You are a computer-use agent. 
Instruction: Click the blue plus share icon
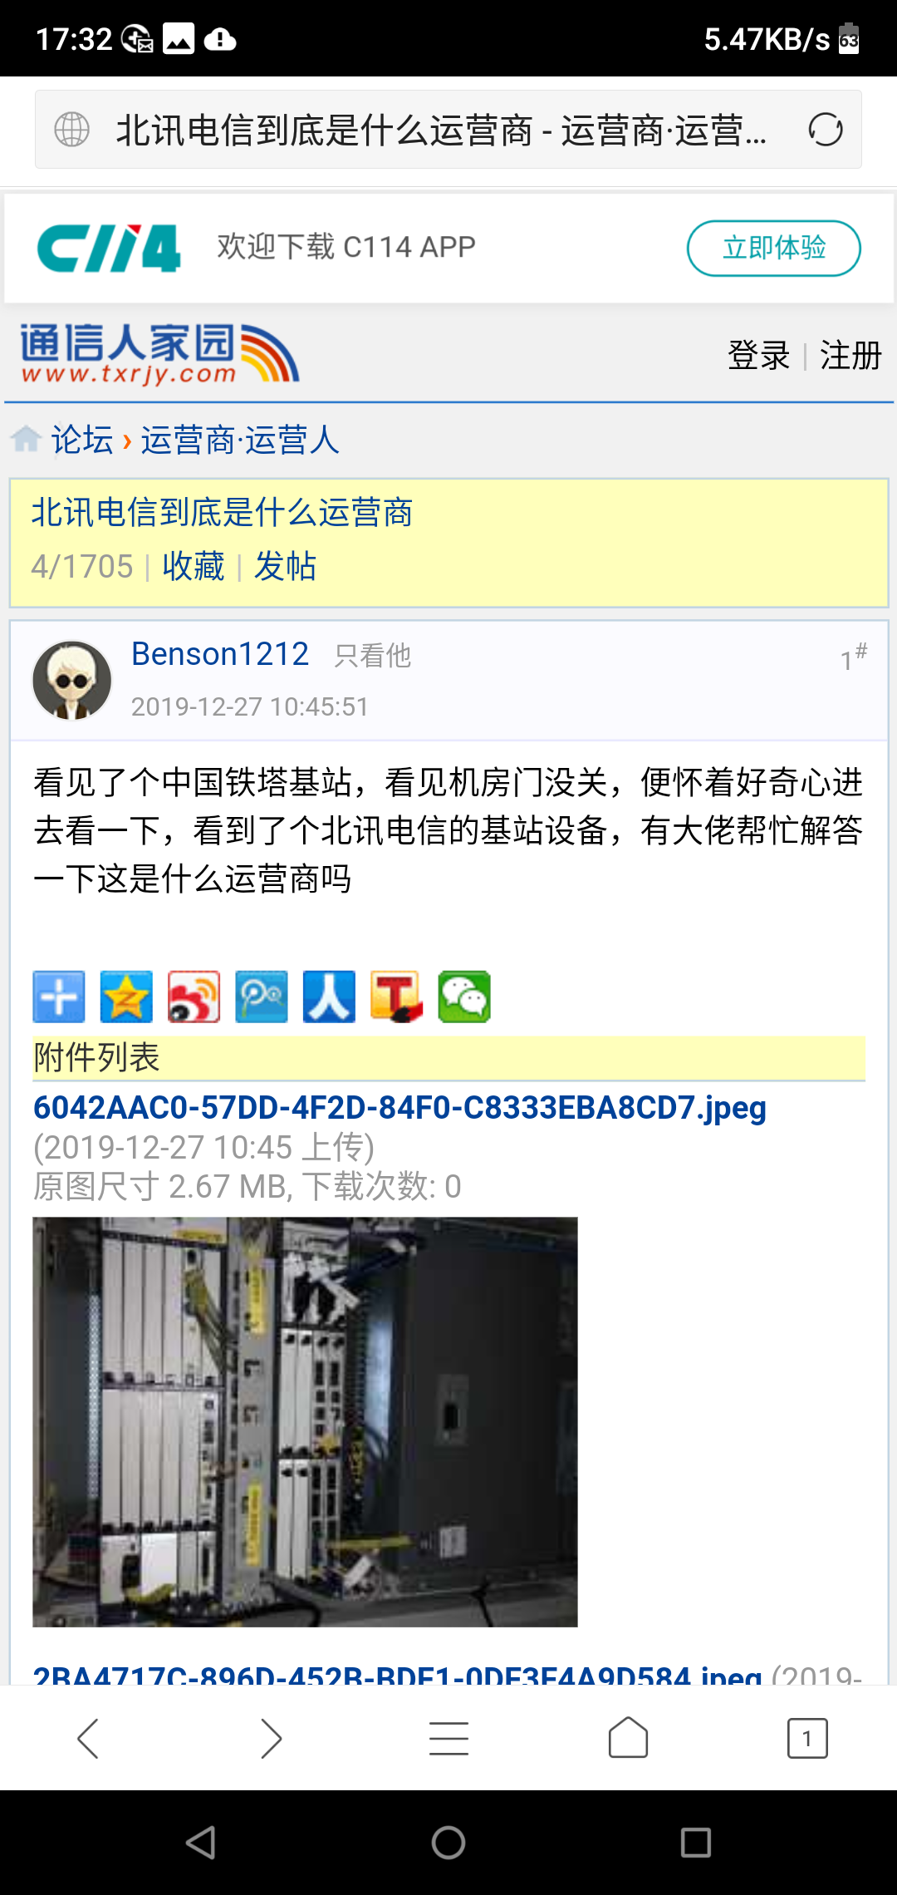[59, 997]
